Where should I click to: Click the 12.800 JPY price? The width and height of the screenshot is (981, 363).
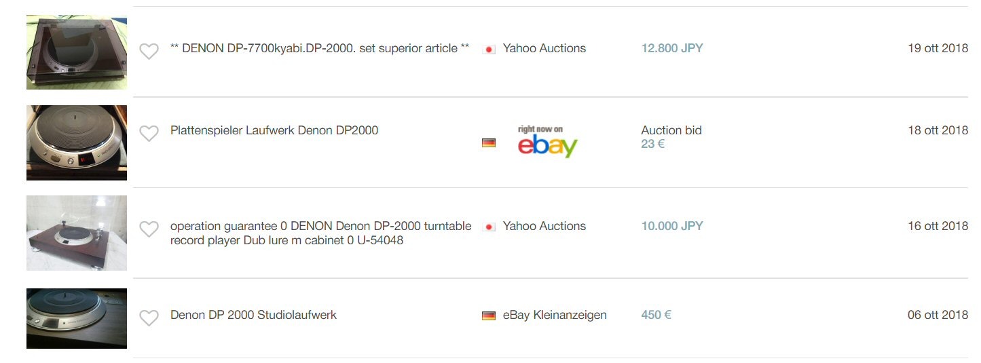[x=672, y=48]
